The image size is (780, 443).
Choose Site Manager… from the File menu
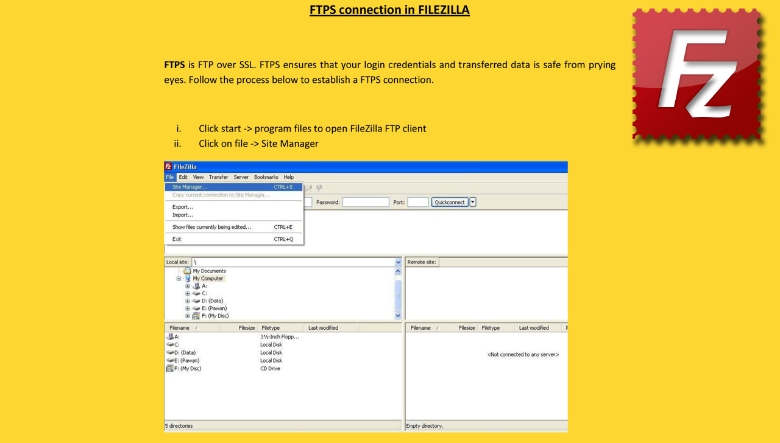pos(233,187)
